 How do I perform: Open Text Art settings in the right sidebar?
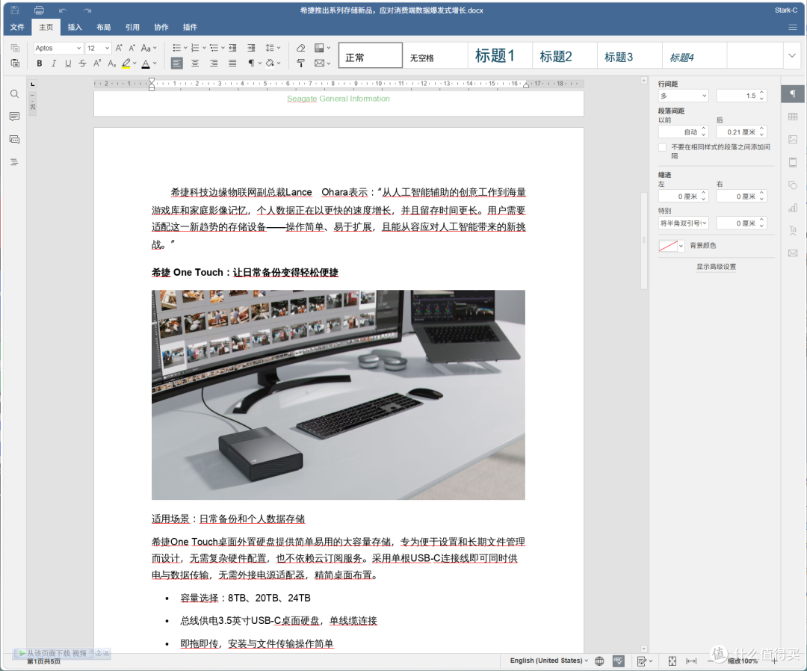coord(793,231)
